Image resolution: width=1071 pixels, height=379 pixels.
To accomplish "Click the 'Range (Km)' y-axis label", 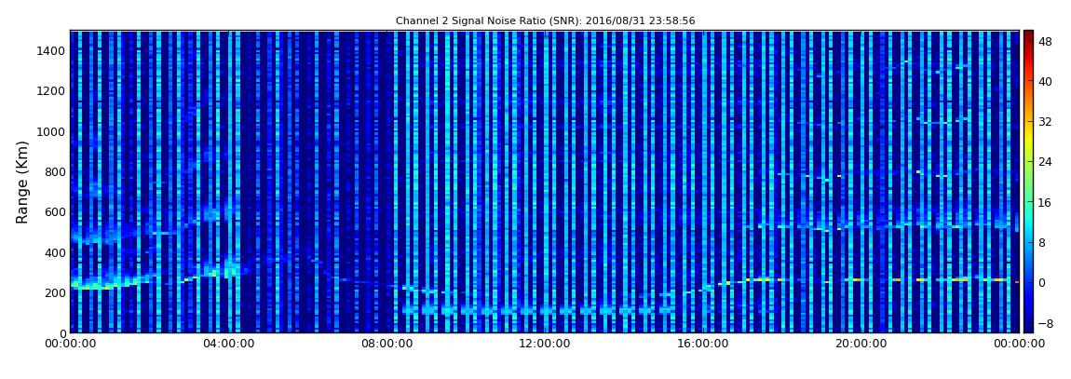I will [22, 182].
